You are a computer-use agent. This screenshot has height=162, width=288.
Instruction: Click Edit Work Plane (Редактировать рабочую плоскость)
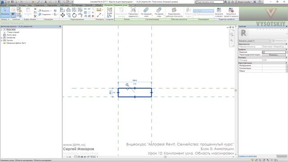point(174,12)
